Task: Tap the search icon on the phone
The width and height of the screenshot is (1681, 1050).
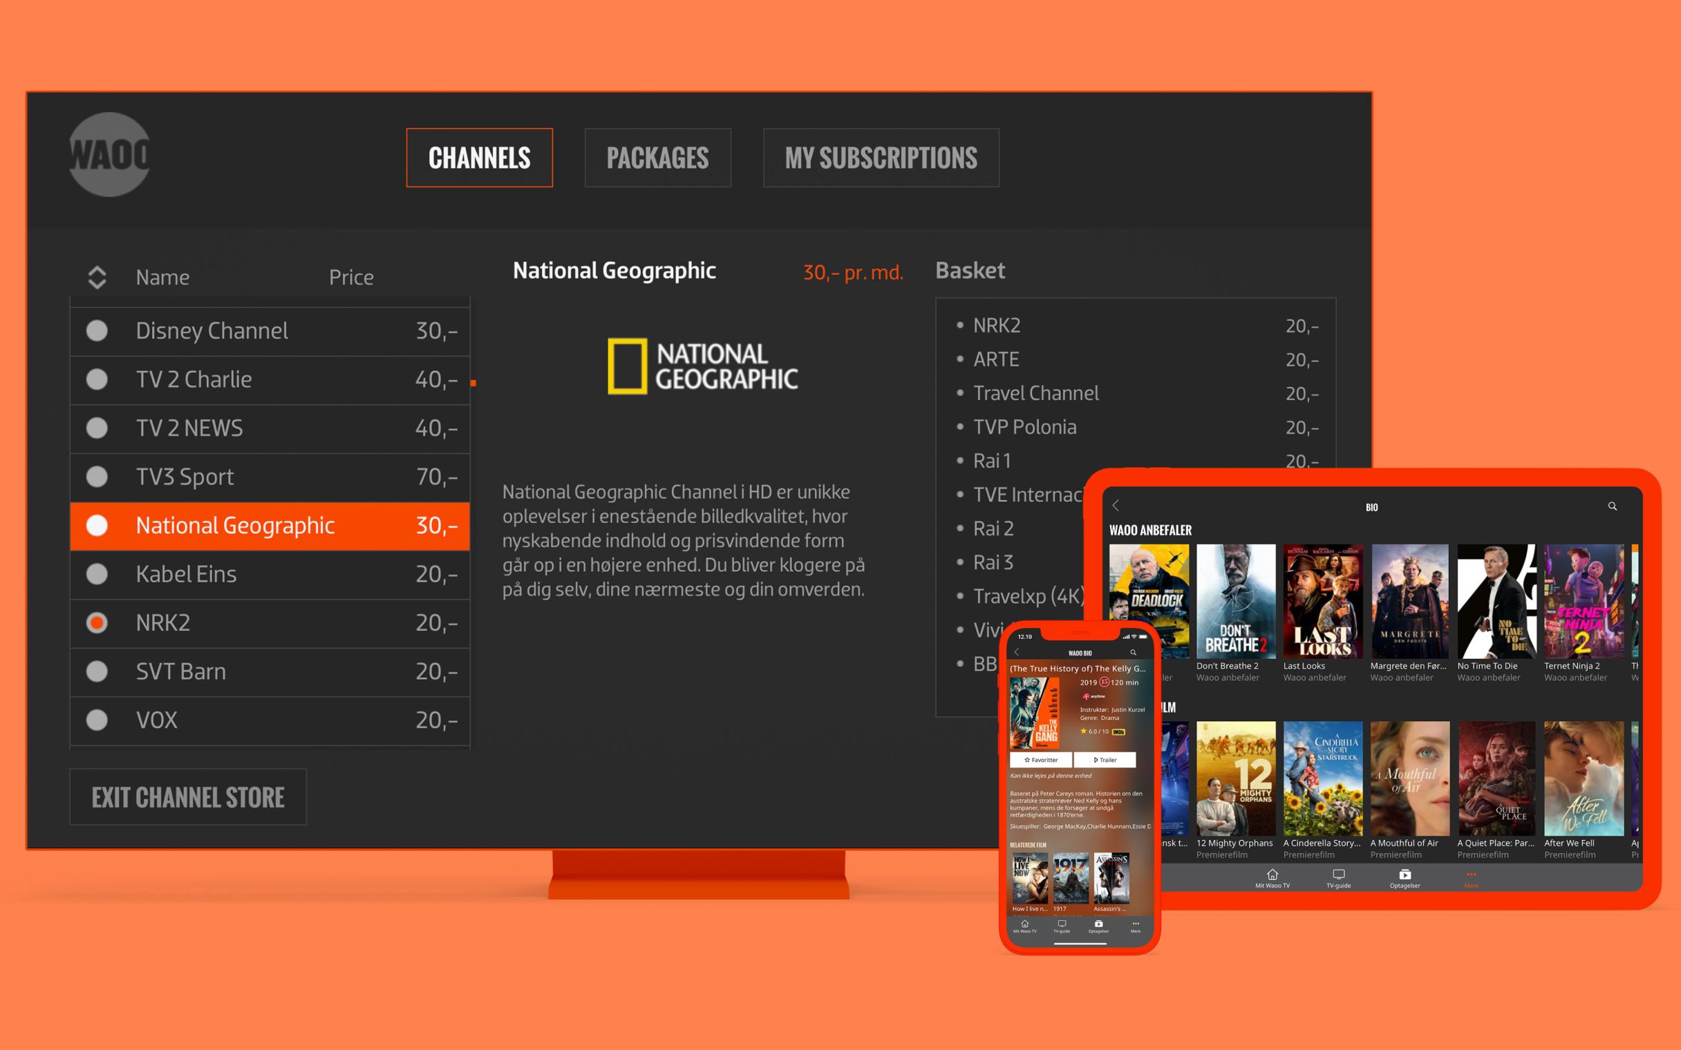Action: click(x=1133, y=652)
